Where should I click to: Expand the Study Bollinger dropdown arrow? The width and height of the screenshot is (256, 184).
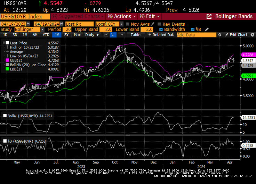42,30
